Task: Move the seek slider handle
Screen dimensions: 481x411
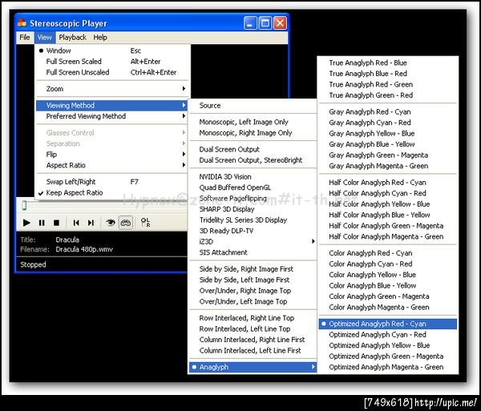Action: 24,205
